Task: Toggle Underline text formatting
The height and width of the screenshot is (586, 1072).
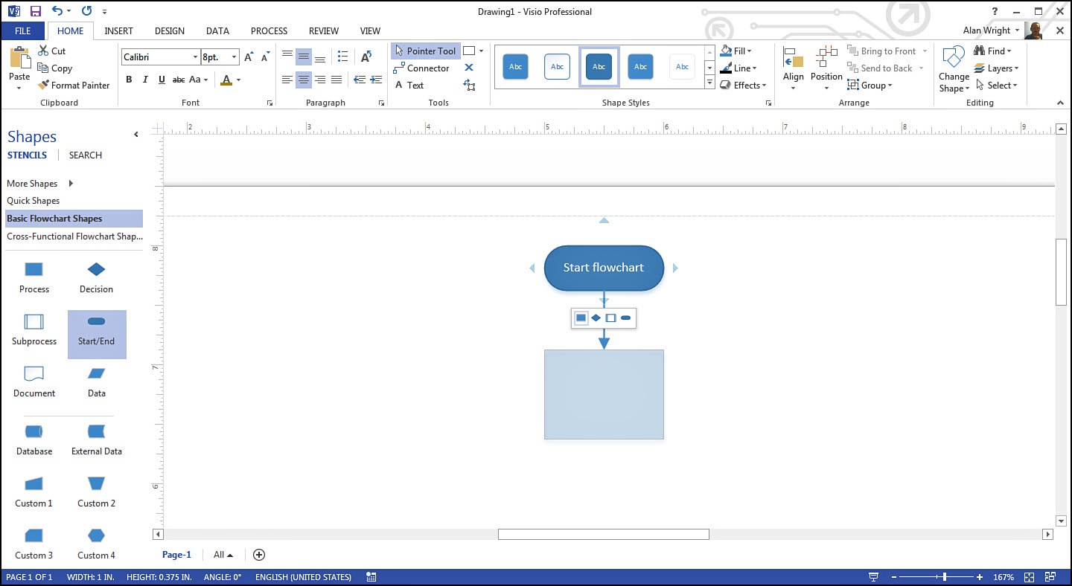Action: click(x=162, y=80)
